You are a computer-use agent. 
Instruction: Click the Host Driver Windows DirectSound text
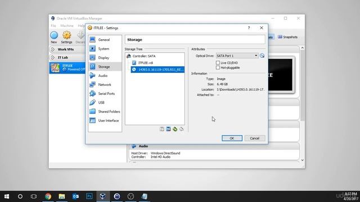(x=165, y=153)
